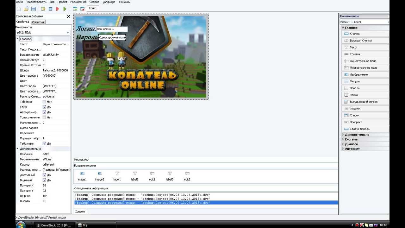
Task: Toggle the Табуляция checkbox
Action: click(44, 143)
